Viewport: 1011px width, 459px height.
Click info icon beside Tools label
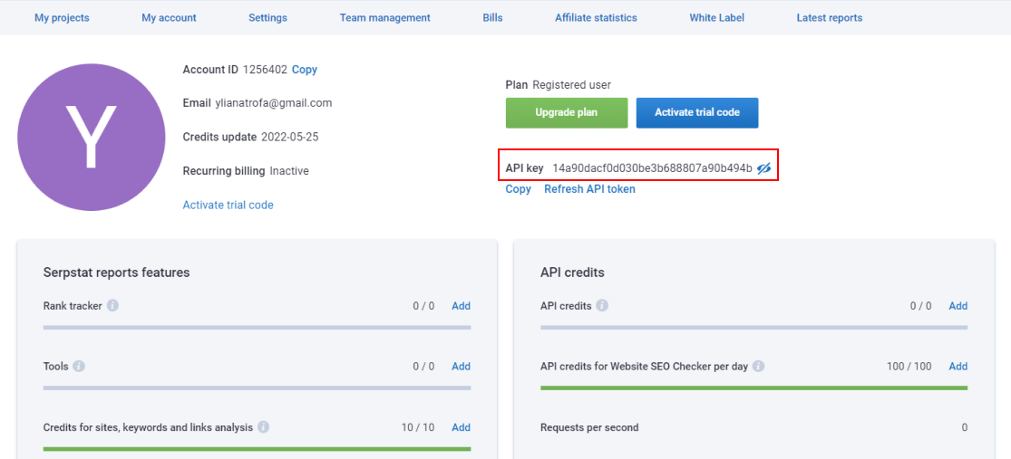pos(79,367)
